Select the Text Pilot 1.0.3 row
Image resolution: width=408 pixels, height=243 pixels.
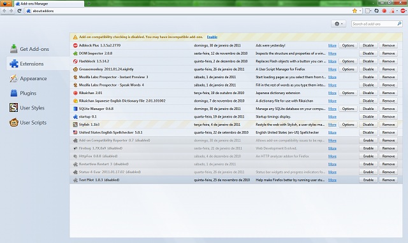click(x=236, y=180)
